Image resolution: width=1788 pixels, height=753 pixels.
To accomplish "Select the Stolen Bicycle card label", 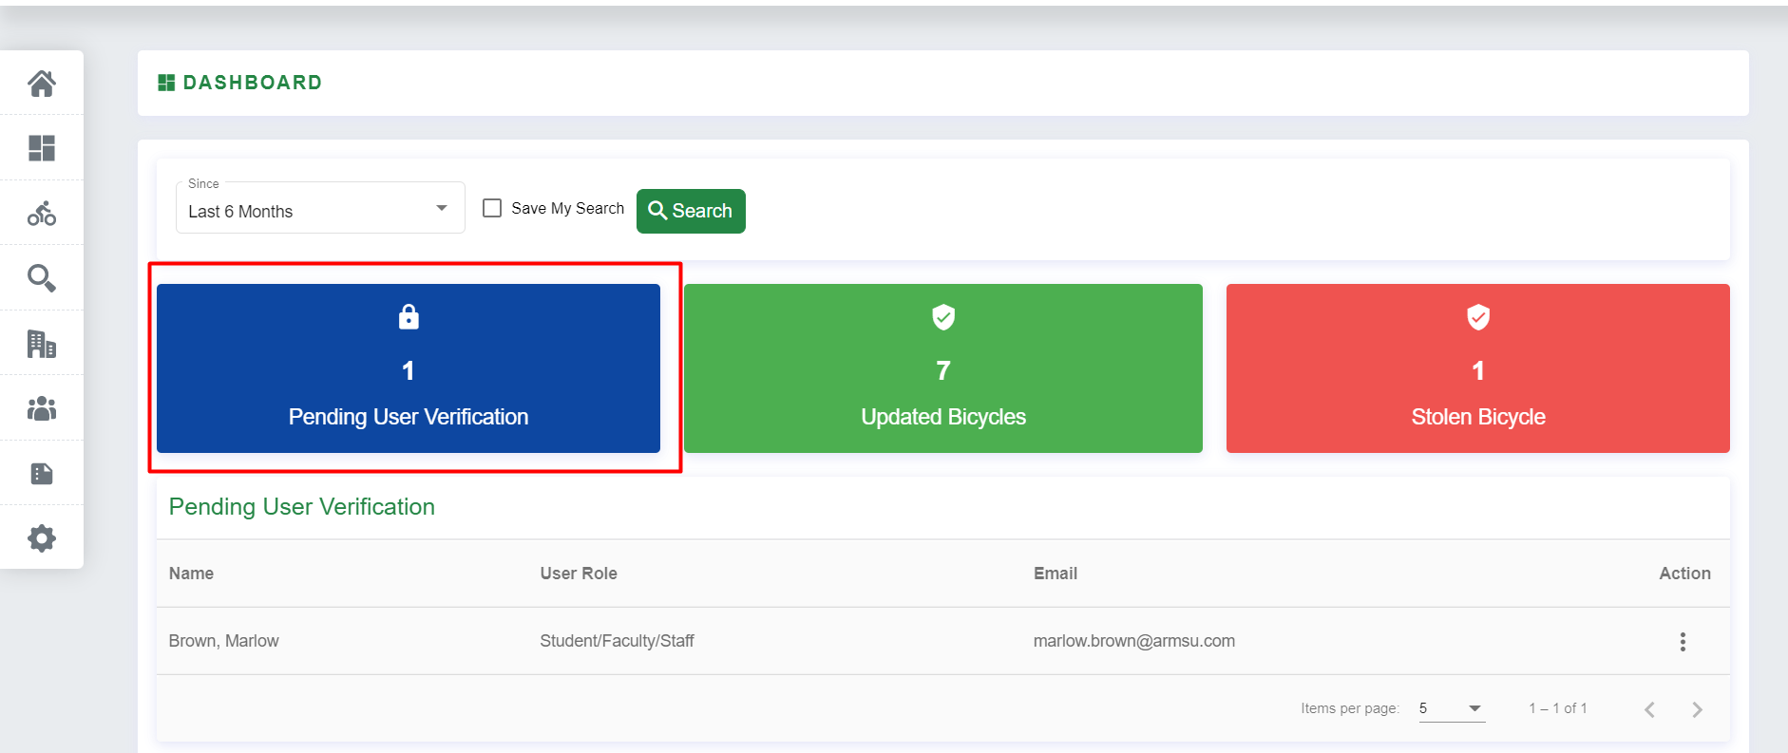I will pyautogui.click(x=1478, y=417).
